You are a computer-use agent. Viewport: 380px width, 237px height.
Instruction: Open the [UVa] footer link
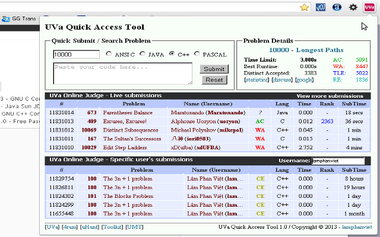coord(52,227)
